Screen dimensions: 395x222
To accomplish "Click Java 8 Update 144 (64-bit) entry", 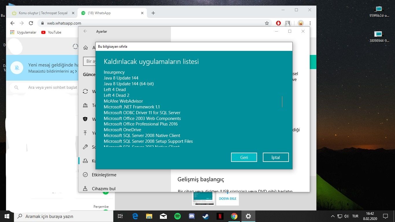I will tap(129, 84).
